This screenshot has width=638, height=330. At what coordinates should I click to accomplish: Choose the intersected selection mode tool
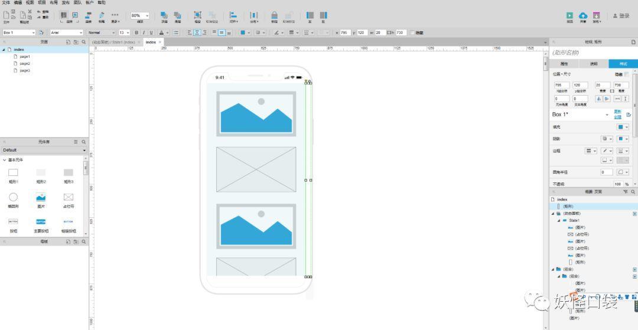64,15
